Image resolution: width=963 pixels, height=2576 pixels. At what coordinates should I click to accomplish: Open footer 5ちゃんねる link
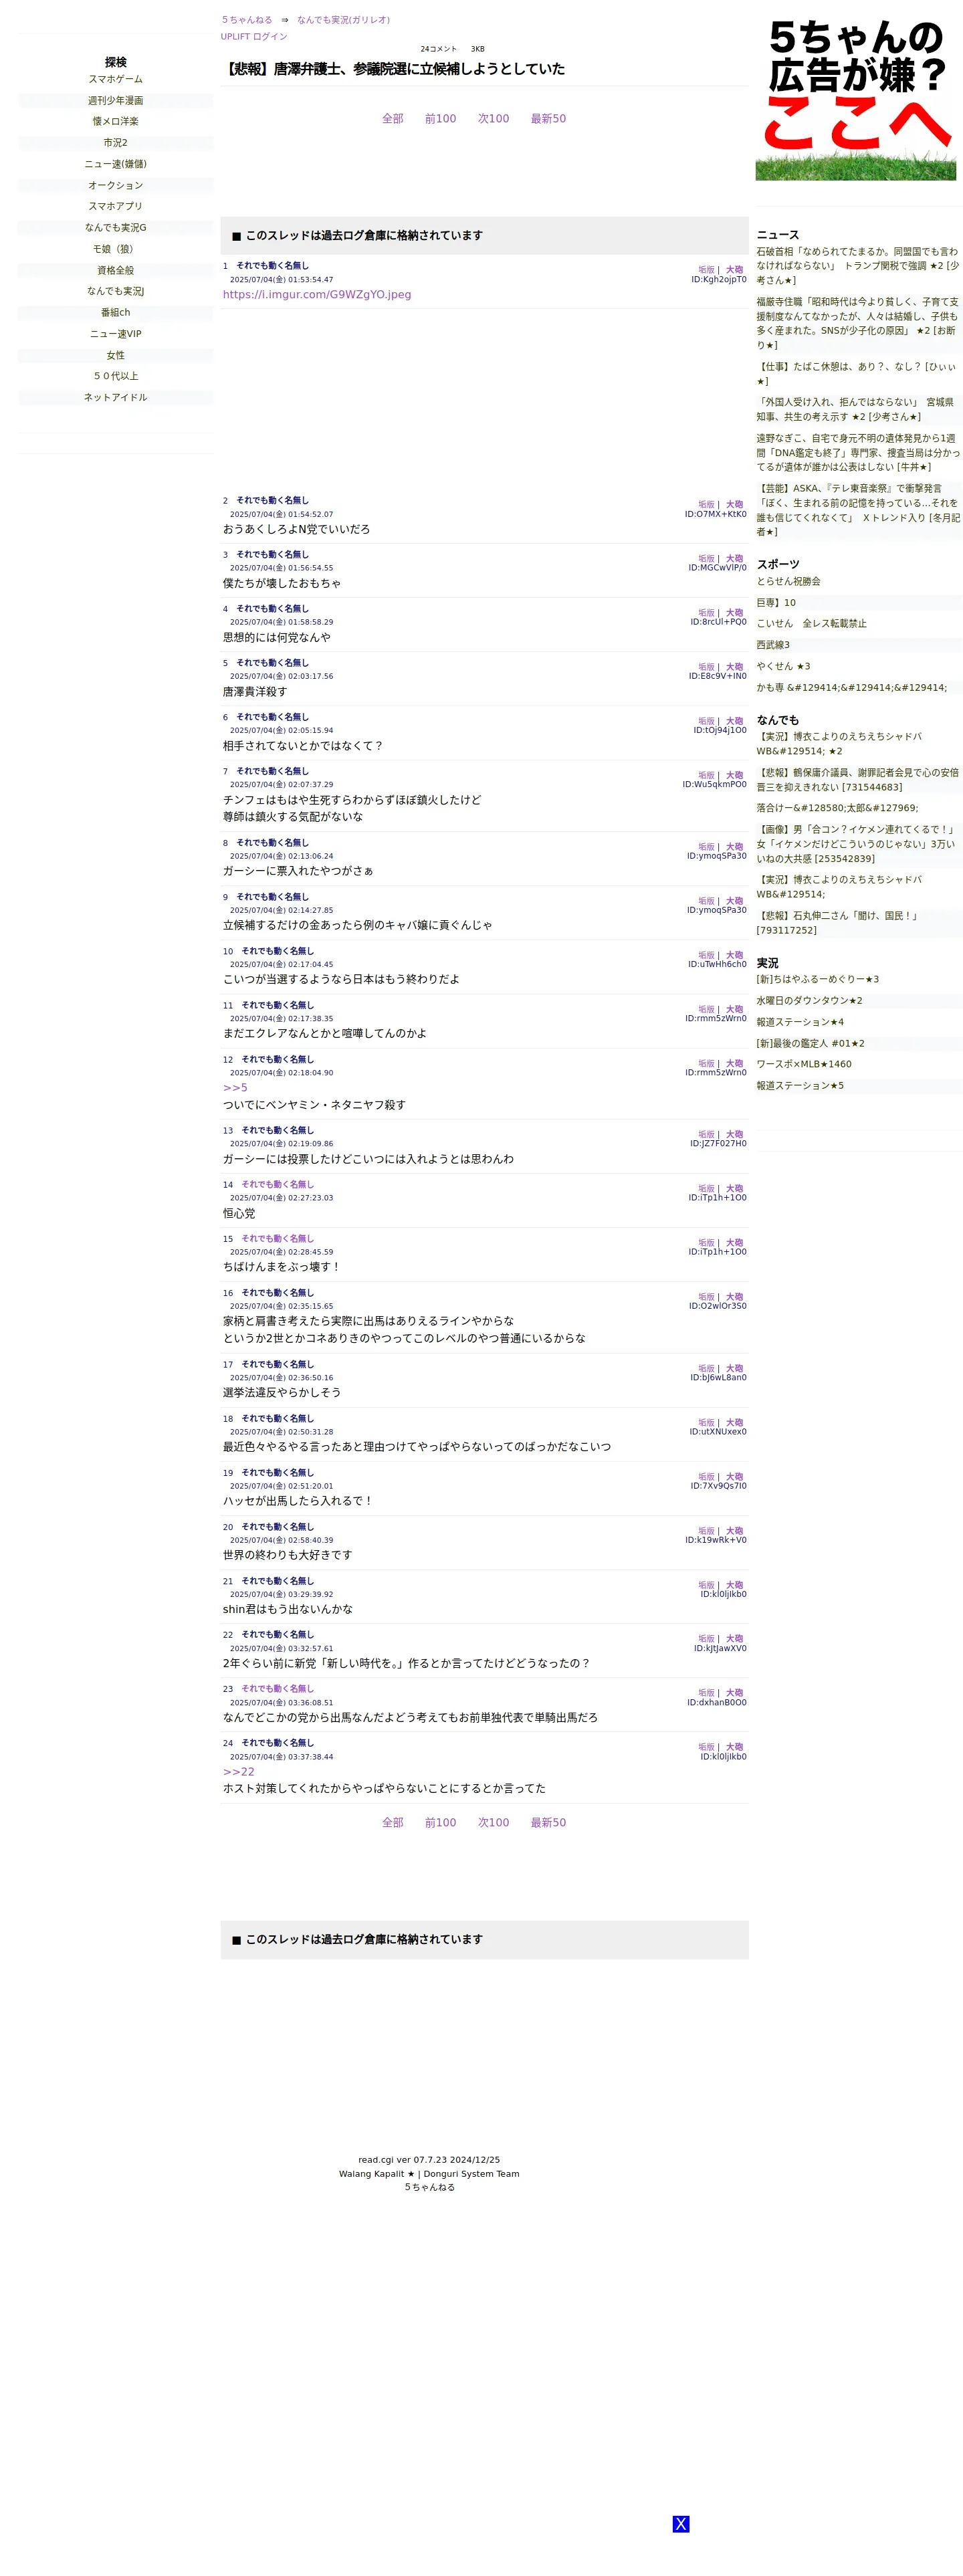point(429,2187)
